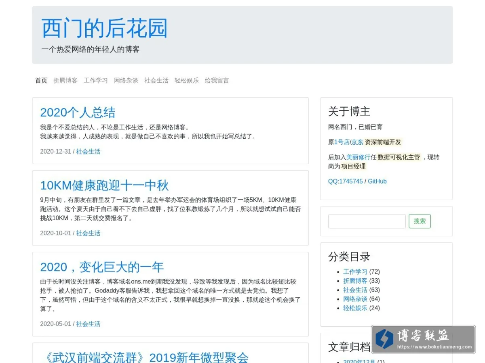The image size is (485, 363).
Task: Open the 社会生活 (63) category link
Action: pyautogui.click(x=355, y=290)
